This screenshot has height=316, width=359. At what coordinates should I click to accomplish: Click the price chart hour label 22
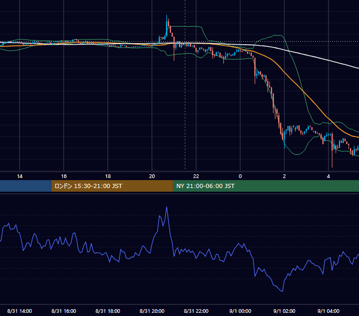[x=196, y=176]
